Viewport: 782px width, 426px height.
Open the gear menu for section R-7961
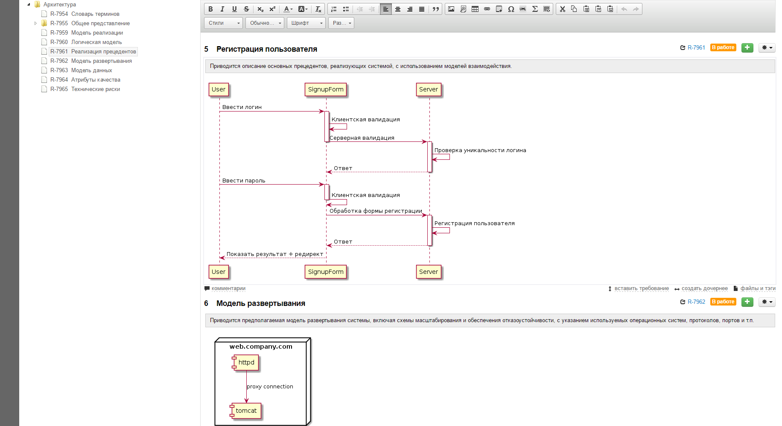[x=767, y=48]
